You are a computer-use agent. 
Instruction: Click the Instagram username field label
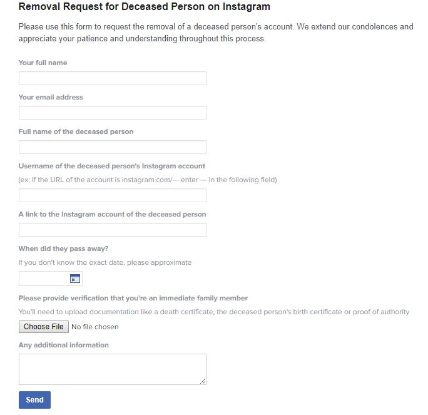point(112,166)
